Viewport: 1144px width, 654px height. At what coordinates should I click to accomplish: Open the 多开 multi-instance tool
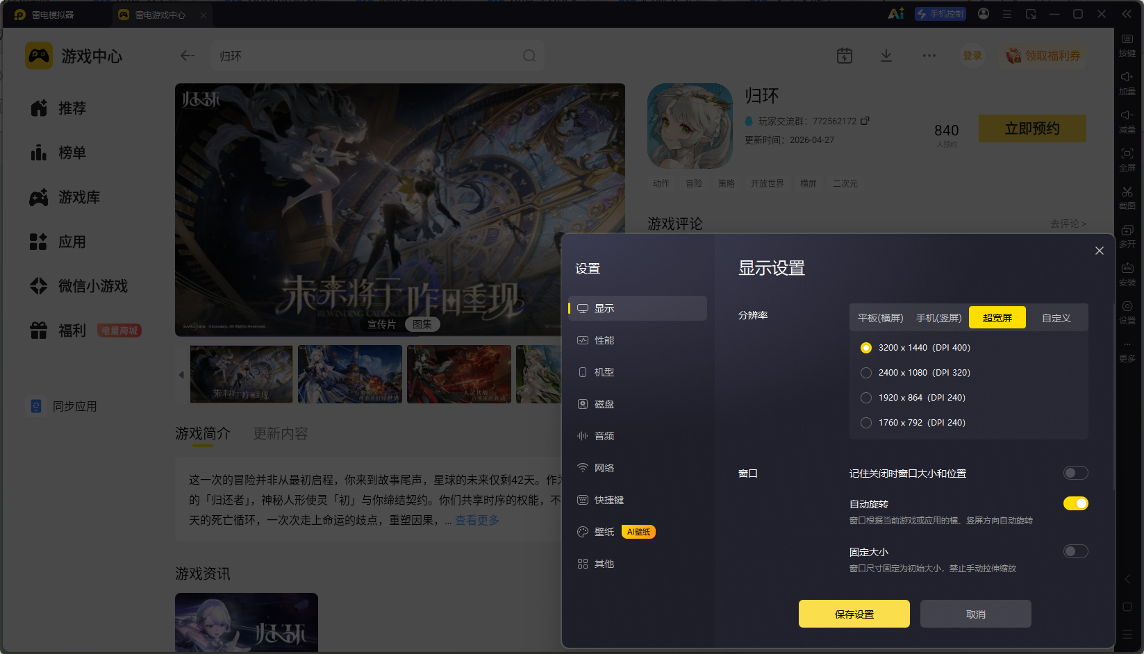pos(1127,236)
